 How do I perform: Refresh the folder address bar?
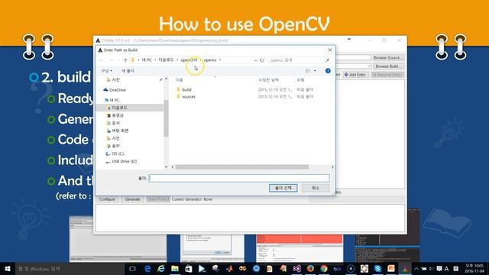(x=261, y=60)
